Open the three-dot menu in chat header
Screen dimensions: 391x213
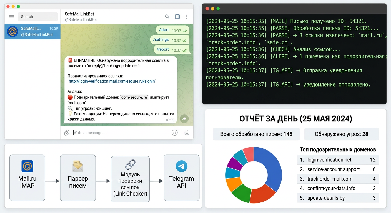coord(187,17)
